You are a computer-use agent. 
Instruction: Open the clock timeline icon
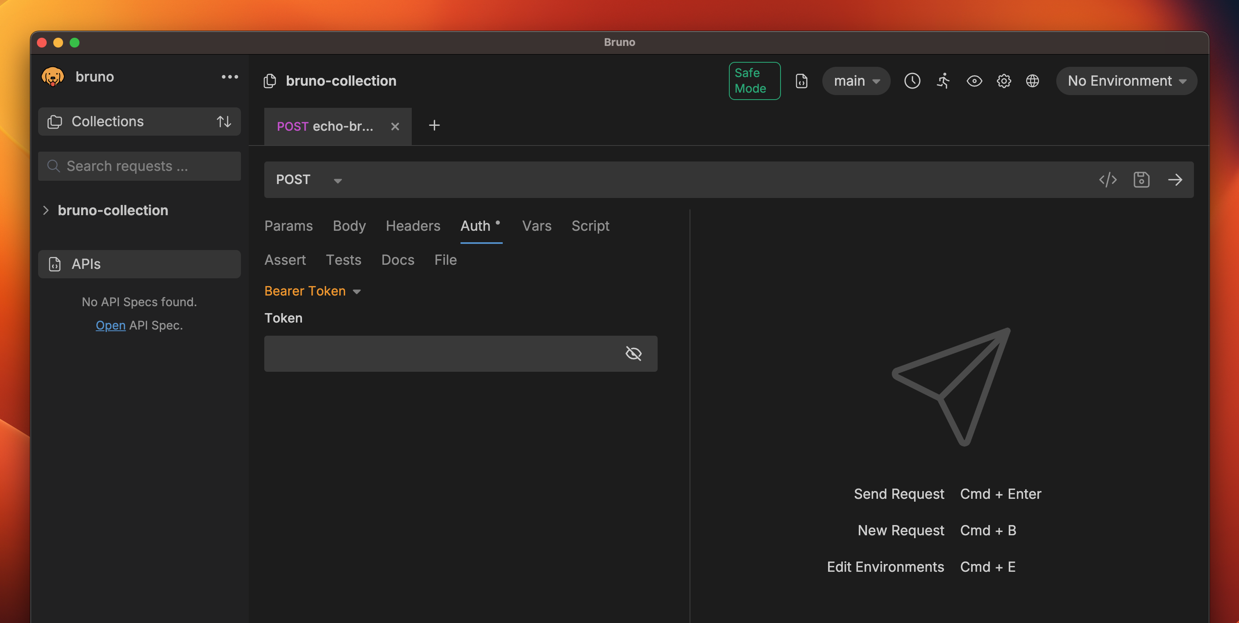(912, 81)
